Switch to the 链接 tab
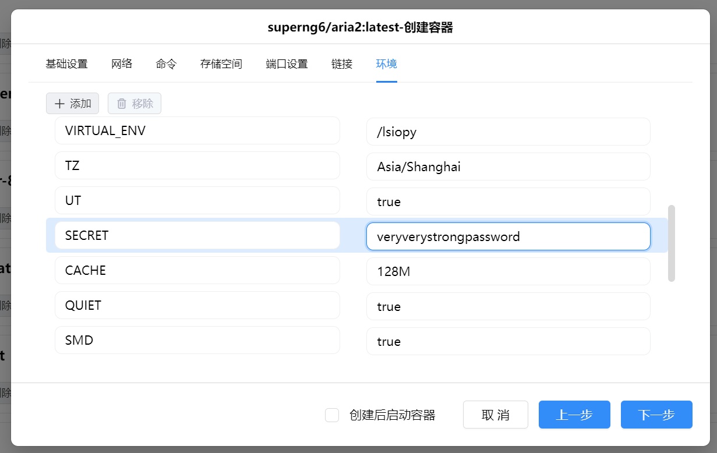The height and width of the screenshot is (453, 717). 342,64
